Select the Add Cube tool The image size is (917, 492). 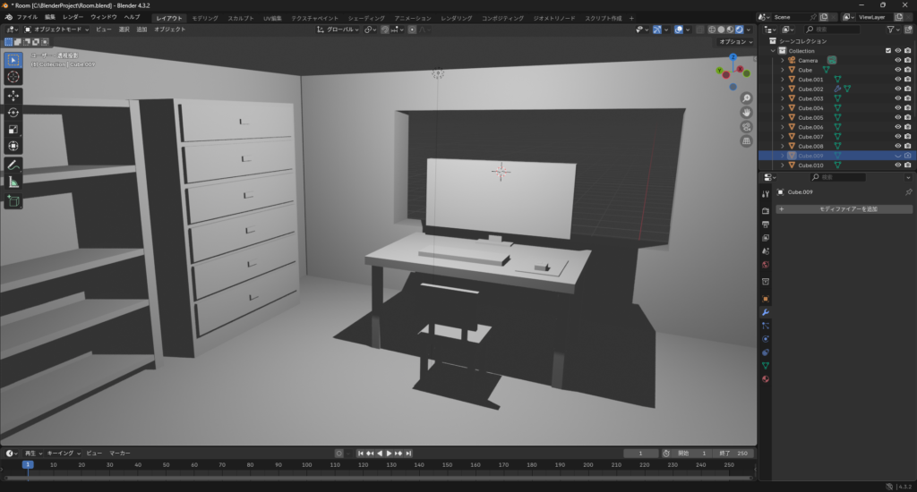(13, 201)
